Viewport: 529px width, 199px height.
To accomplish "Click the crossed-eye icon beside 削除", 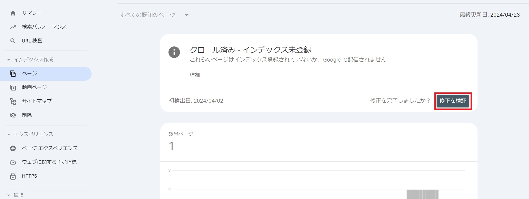I will pyautogui.click(x=13, y=115).
